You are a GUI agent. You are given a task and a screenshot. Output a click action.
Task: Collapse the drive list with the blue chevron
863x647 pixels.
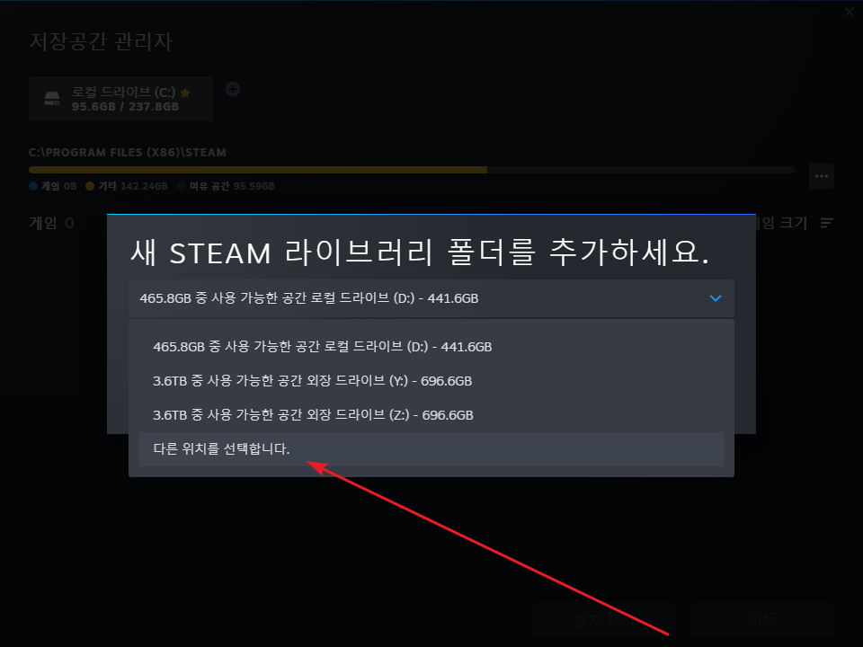[x=716, y=298]
